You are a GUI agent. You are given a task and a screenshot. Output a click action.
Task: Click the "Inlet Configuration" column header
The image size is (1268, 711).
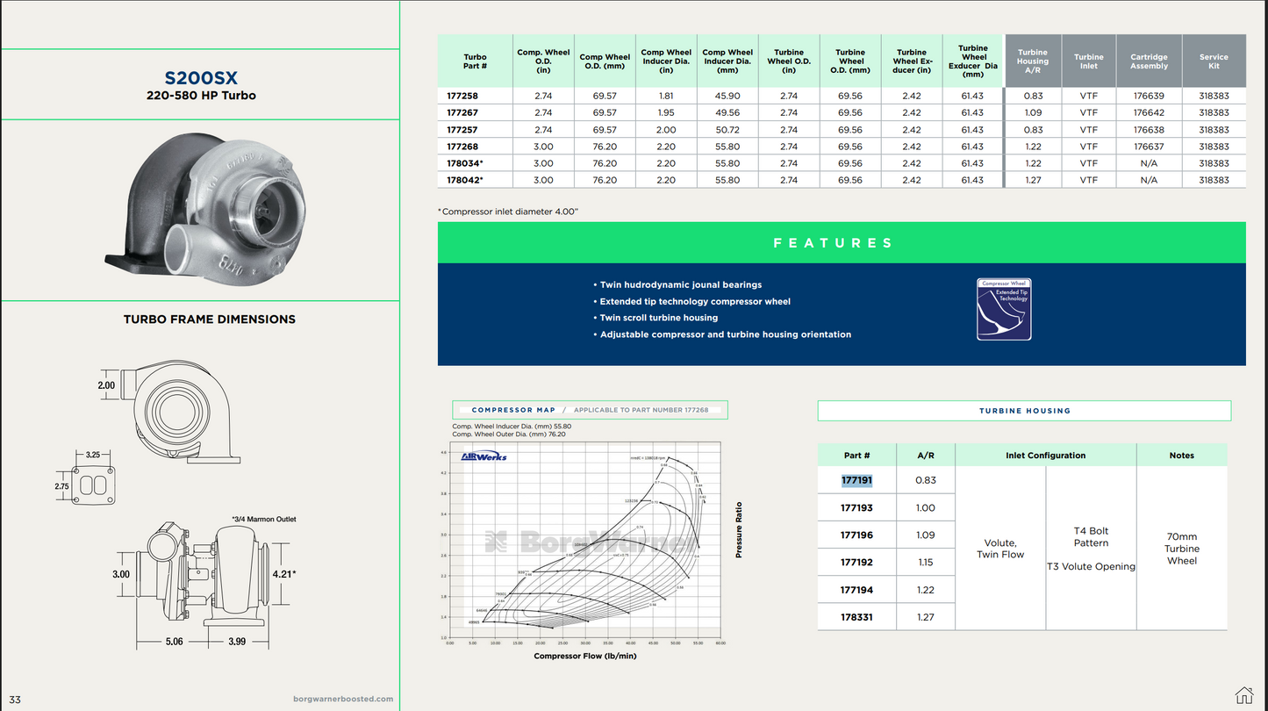pos(1045,456)
